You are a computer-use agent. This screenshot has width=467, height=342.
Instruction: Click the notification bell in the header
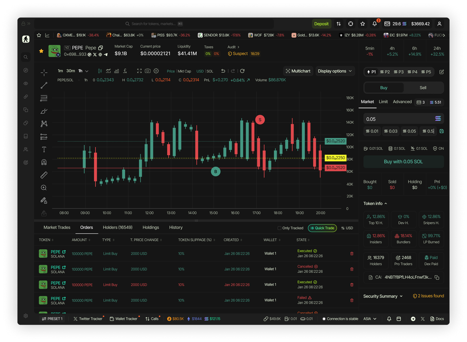[x=374, y=24]
